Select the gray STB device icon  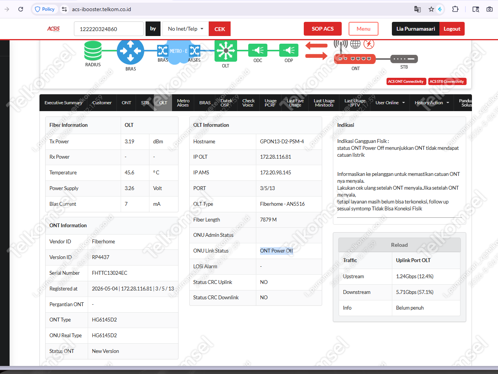tap(404, 59)
